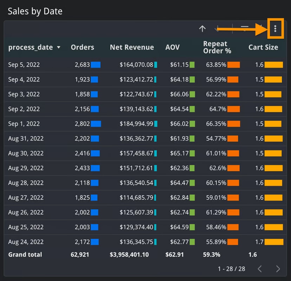Click the Repeat Order % column header
The height and width of the screenshot is (281, 291).
tap(217, 47)
